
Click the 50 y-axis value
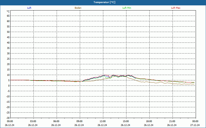point(8,32)
